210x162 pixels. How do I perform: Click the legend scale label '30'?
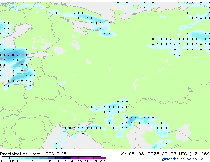(x=72, y=161)
